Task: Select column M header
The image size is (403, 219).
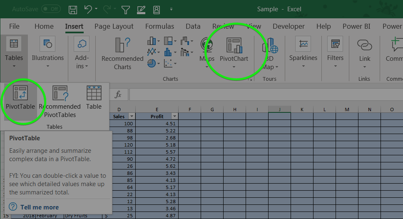Action: pyautogui.click(x=347, y=109)
